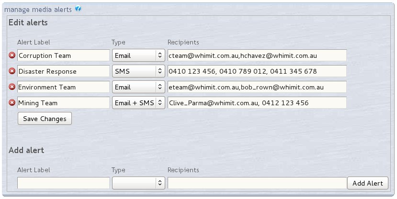Image resolution: width=397 pixels, height=199 pixels.
Task: Click the Add Alert button
Action: coord(367,183)
